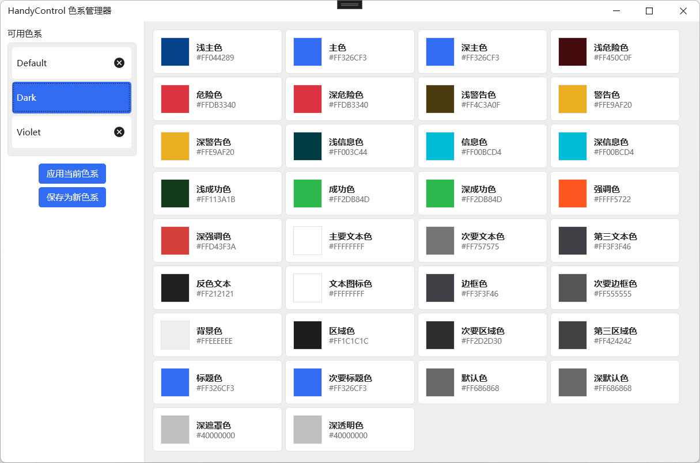The width and height of the screenshot is (700, 463).
Task: Click the 强调色 orange swatch
Action: tap(572, 193)
